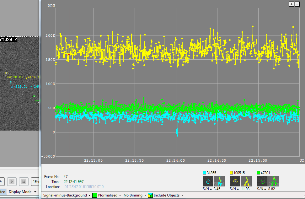Open the yellow star PSF profile icon
This screenshot has width=305, height=199.
[246, 181]
